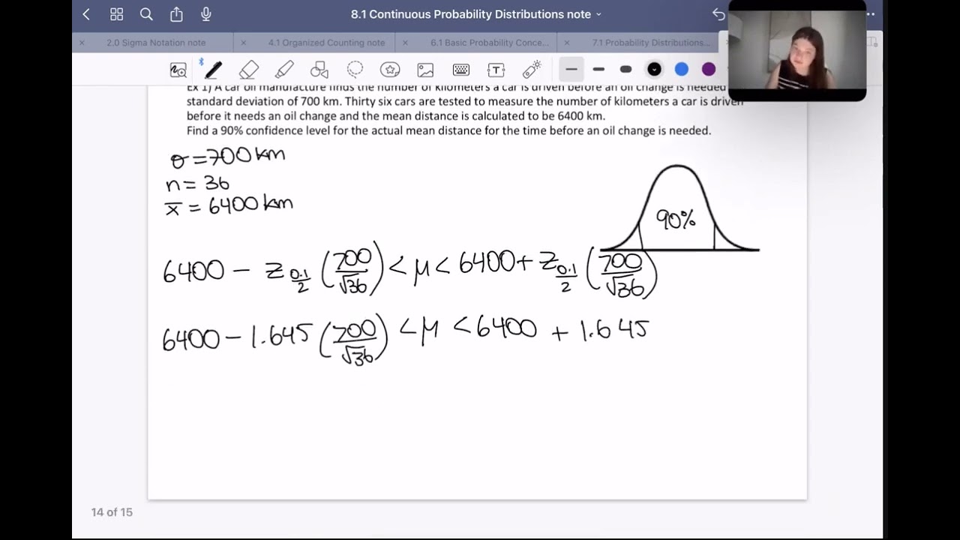Choose the thickest stroke width
Viewport: 960px width, 540px height.
tap(625, 70)
